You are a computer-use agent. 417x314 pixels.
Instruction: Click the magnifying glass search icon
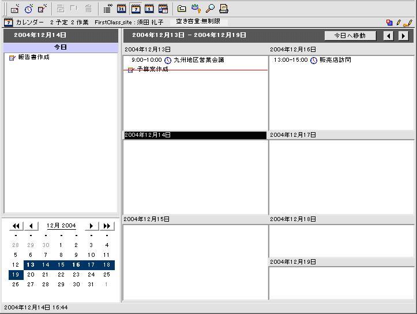(x=211, y=9)
